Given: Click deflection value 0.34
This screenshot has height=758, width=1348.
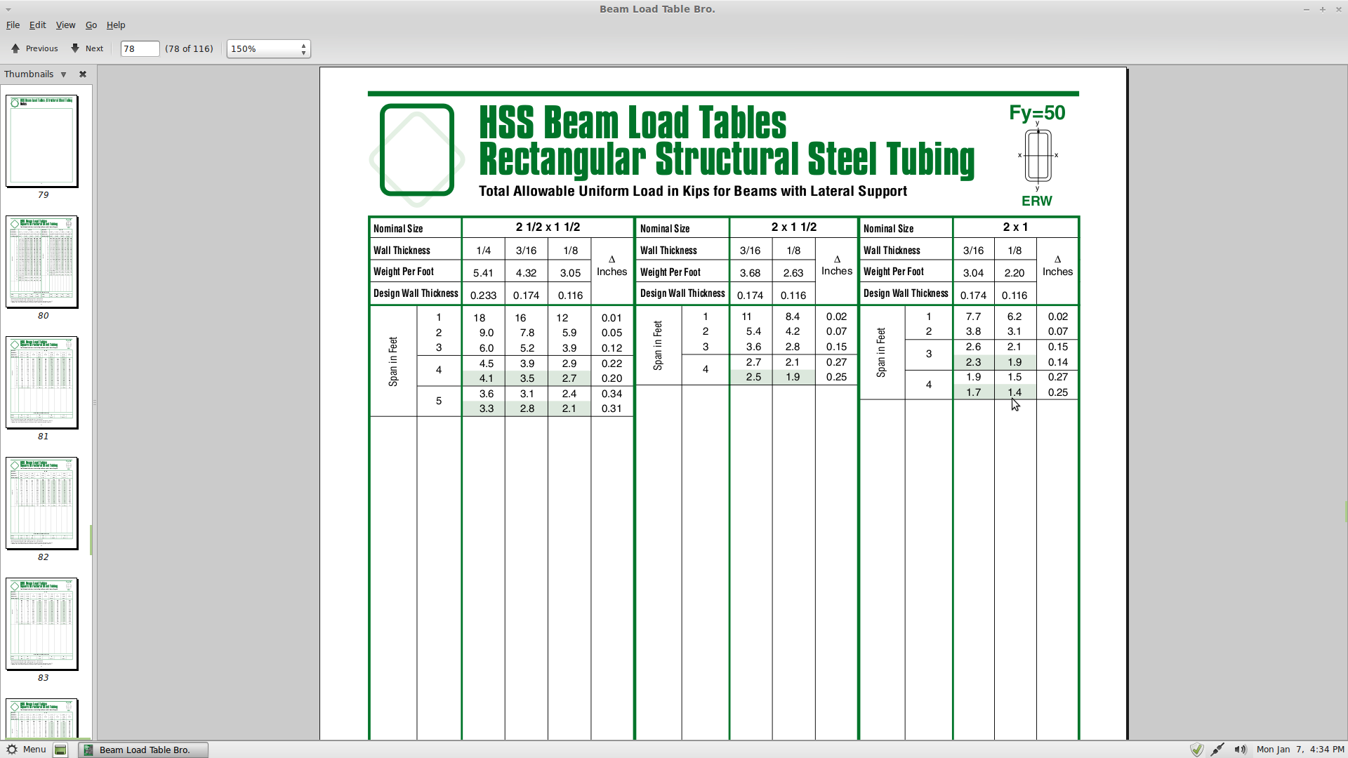Looking at the screenshot, I should 612,394.
